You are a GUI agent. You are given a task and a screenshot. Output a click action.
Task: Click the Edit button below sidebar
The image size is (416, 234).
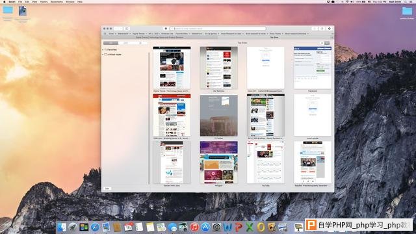click(x=107, y=188)
